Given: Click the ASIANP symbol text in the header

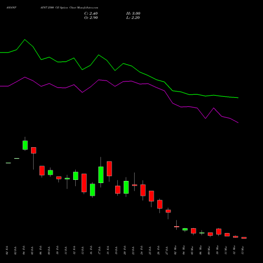Looking at the screenshot, I should coord(11,8).
